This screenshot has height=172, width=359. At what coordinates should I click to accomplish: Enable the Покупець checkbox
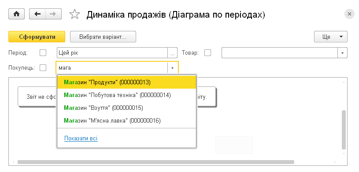click(43, 67)
